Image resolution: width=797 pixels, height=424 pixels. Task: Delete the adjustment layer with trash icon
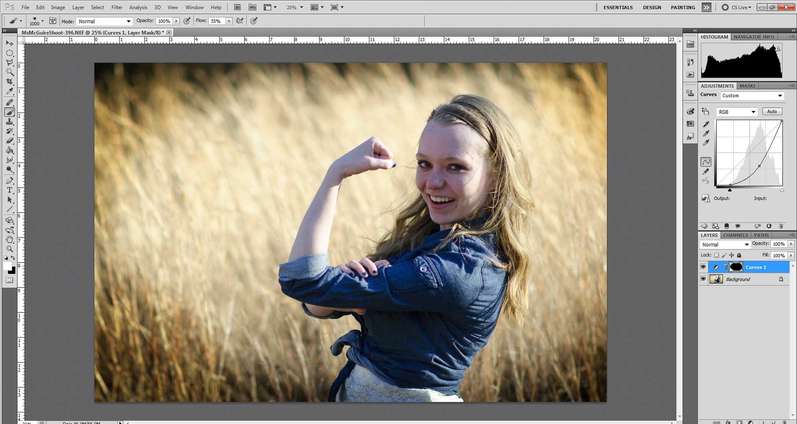781,226
